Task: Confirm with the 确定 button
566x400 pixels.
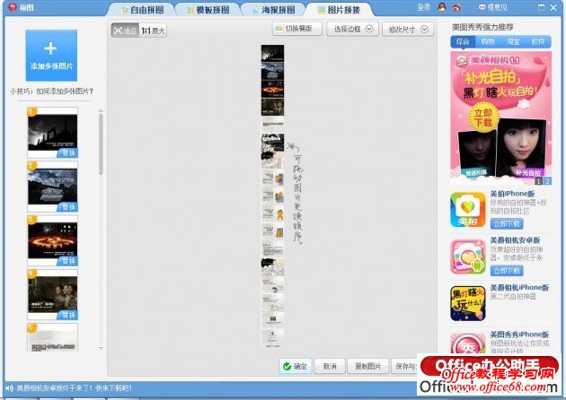Action: pyautogui.click(x=296, y=366)
